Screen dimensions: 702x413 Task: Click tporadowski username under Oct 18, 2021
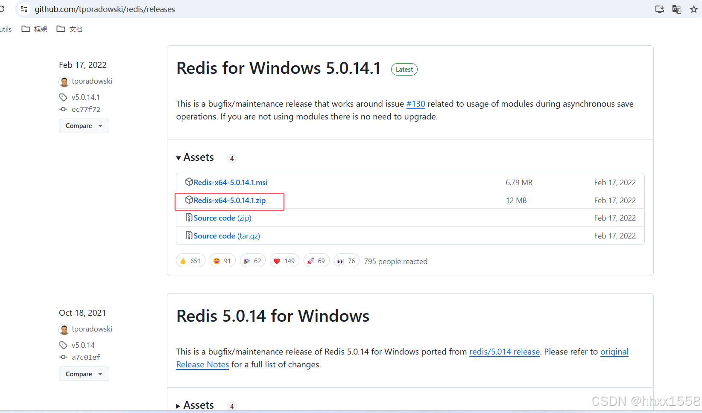click(92, 329)
